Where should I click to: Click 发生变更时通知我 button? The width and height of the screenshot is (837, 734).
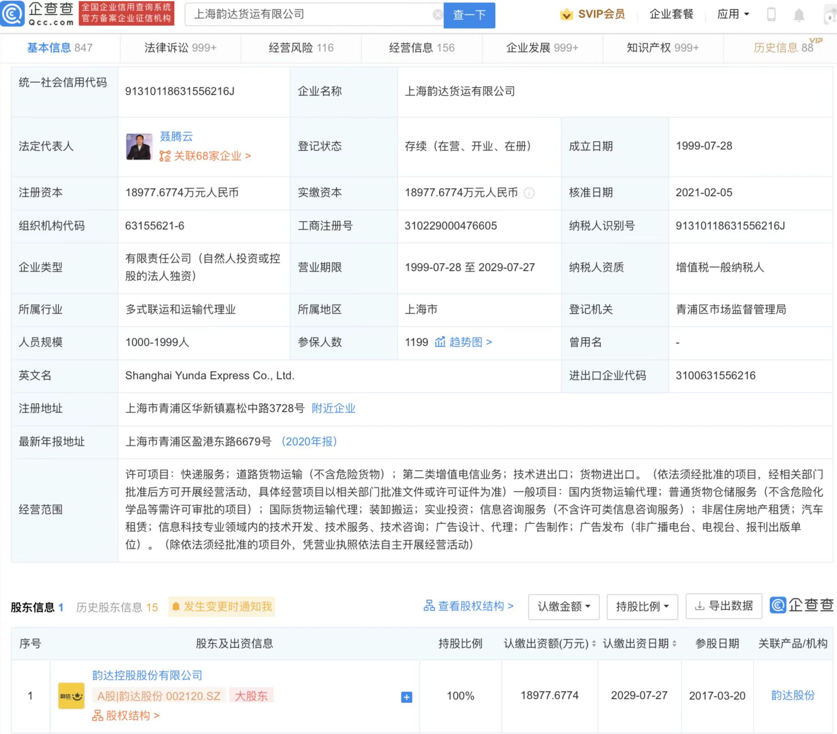tap(222, 606)
